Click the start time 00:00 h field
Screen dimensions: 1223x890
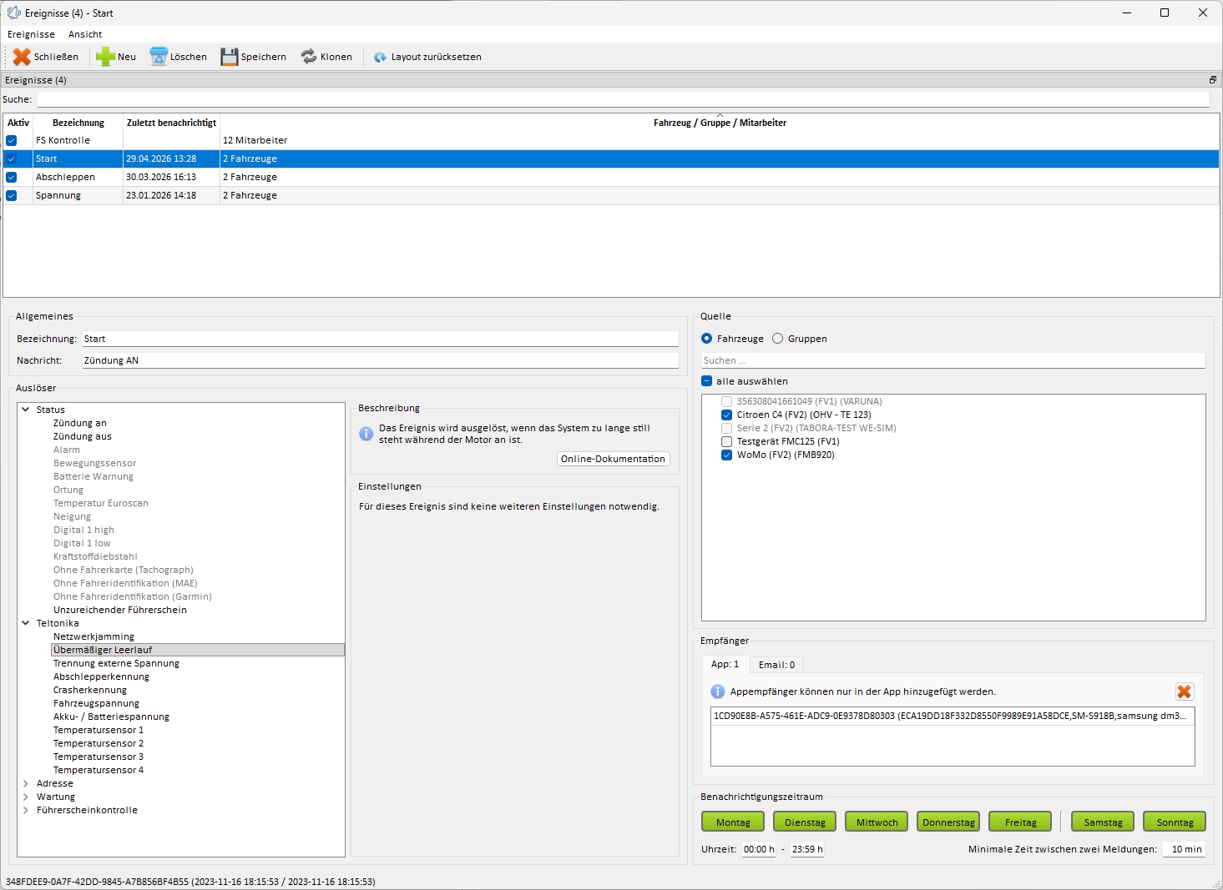pos(759,849)
